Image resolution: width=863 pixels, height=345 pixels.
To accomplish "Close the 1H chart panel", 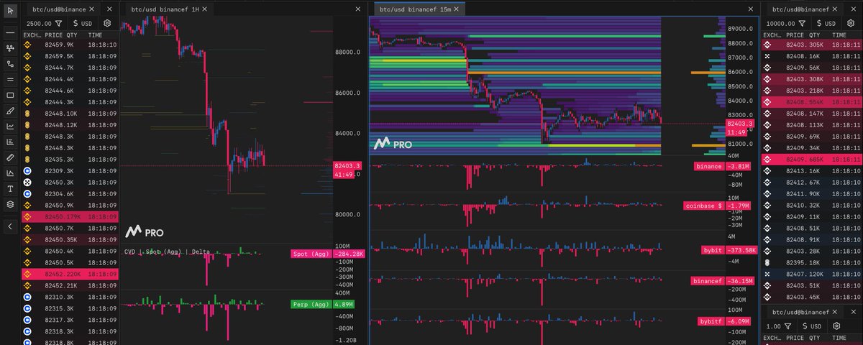I will 359,9.
